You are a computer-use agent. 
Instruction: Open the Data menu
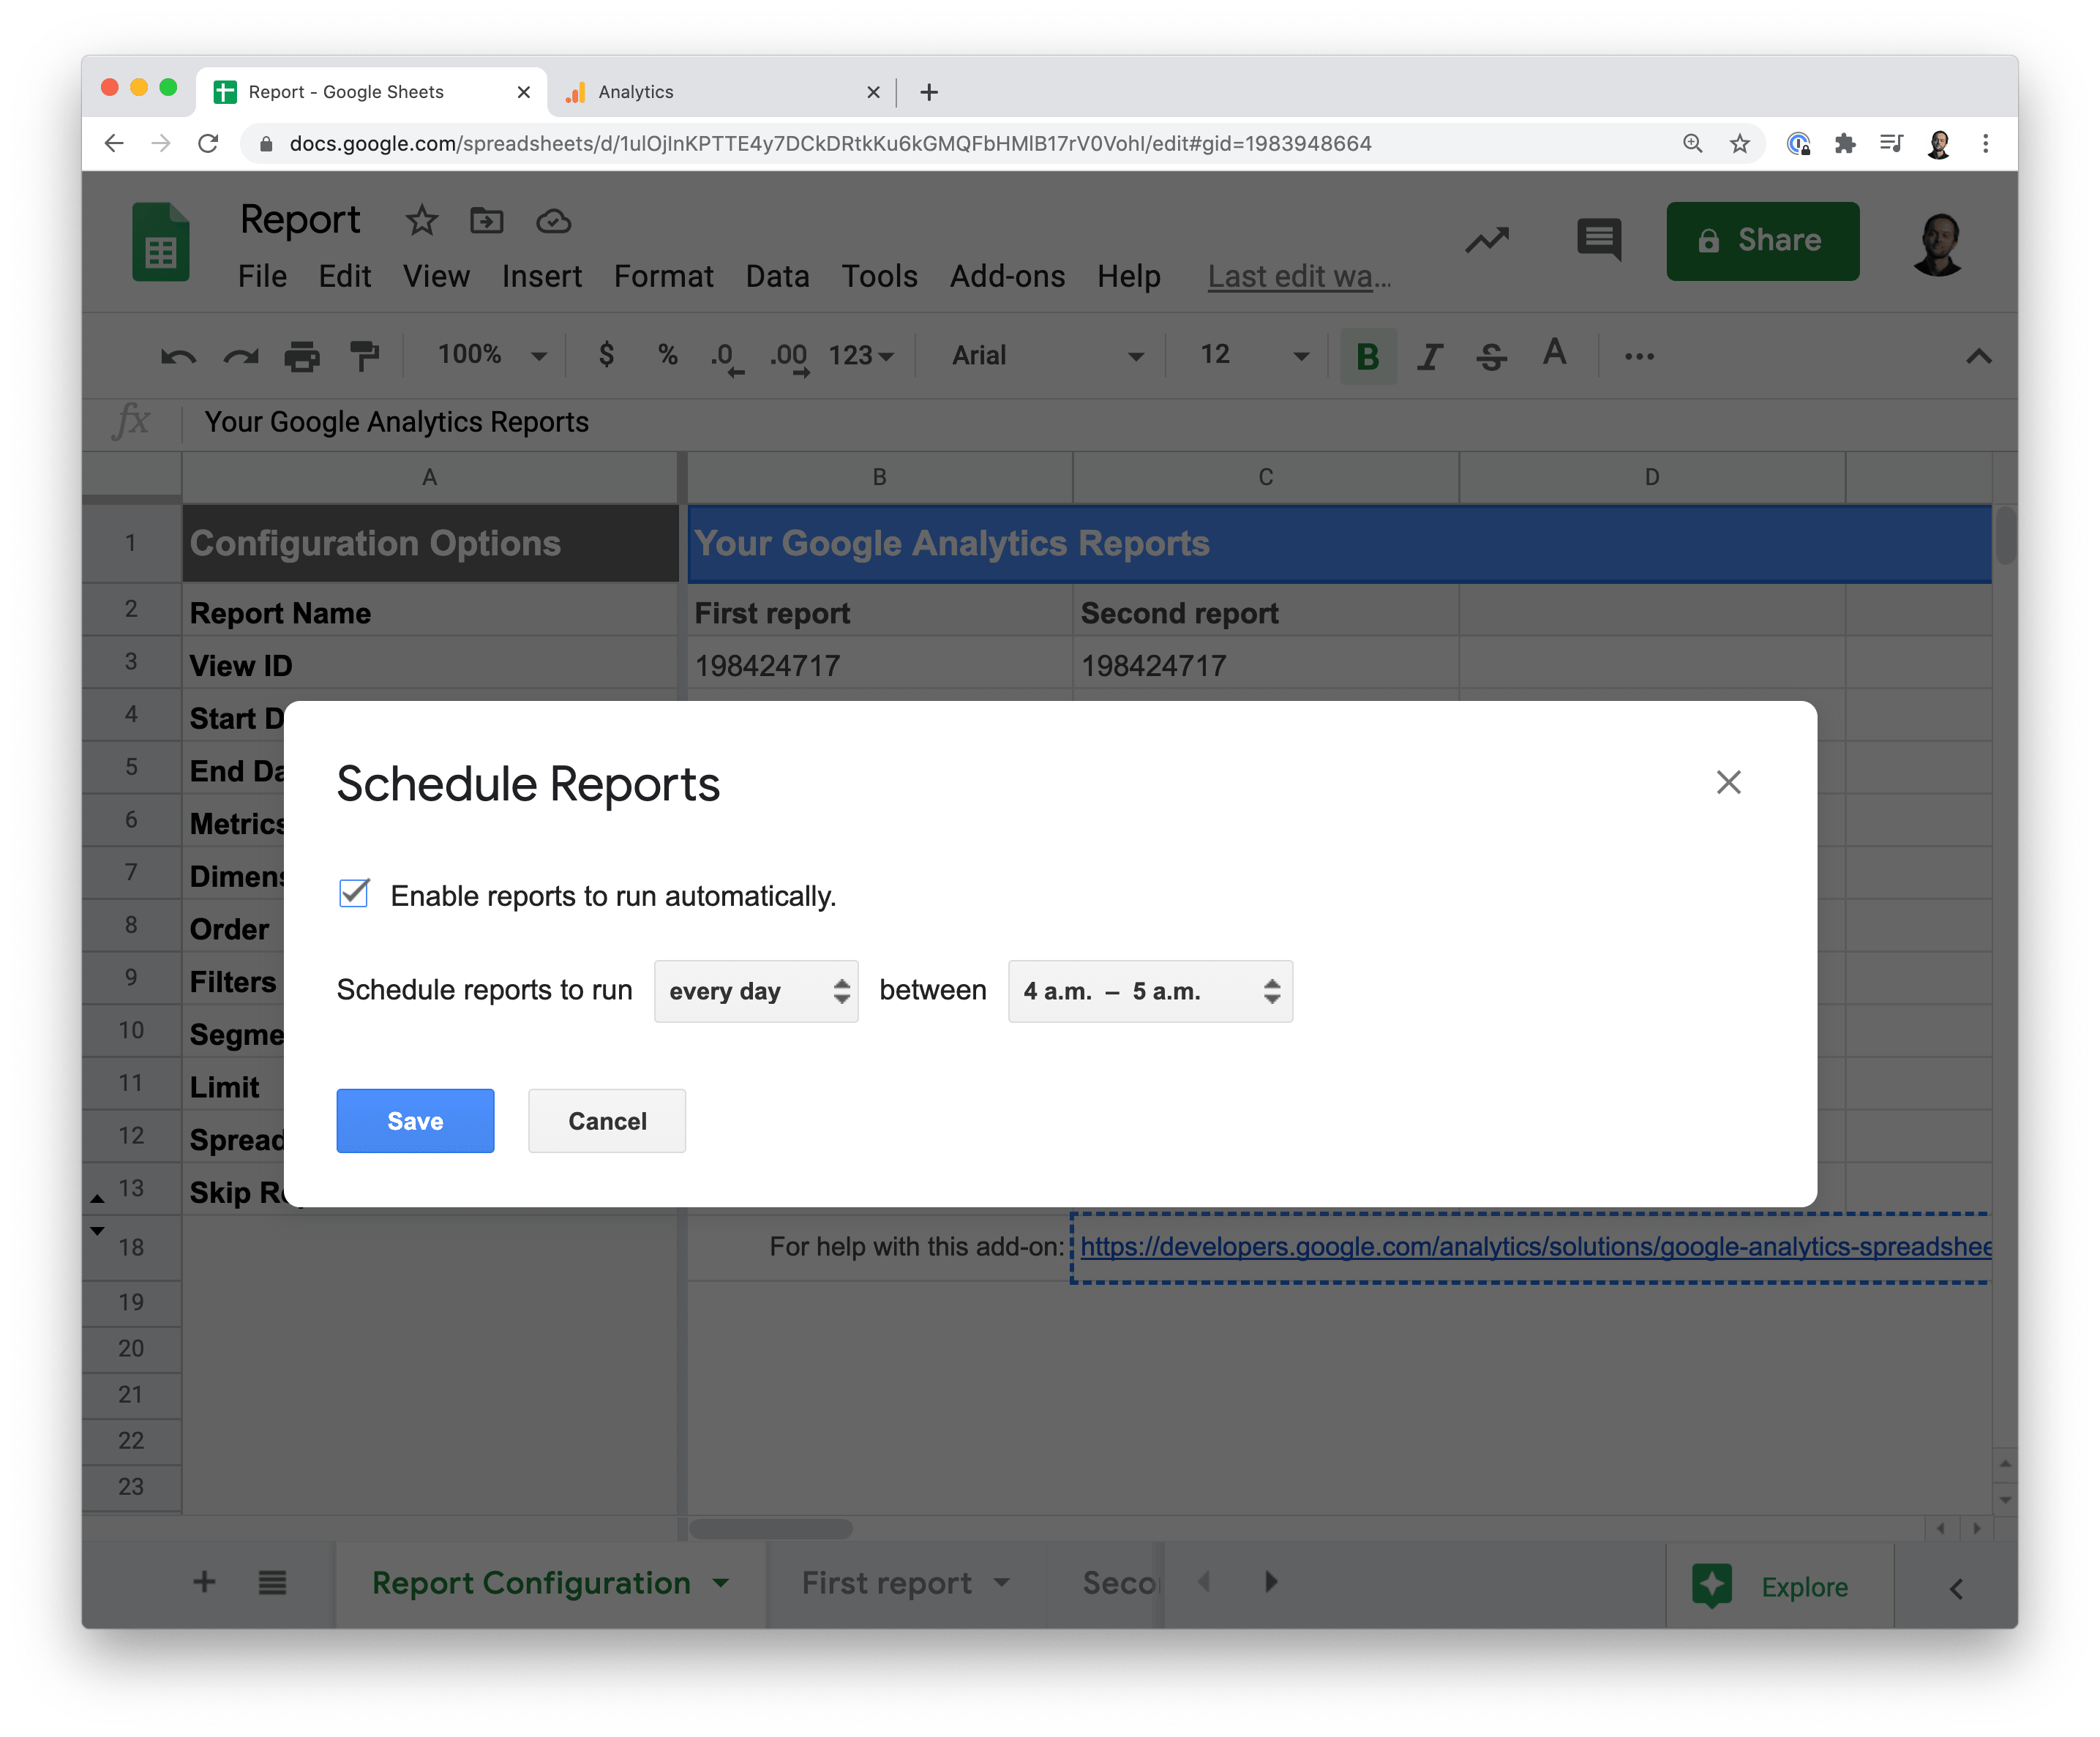(777, 276)
